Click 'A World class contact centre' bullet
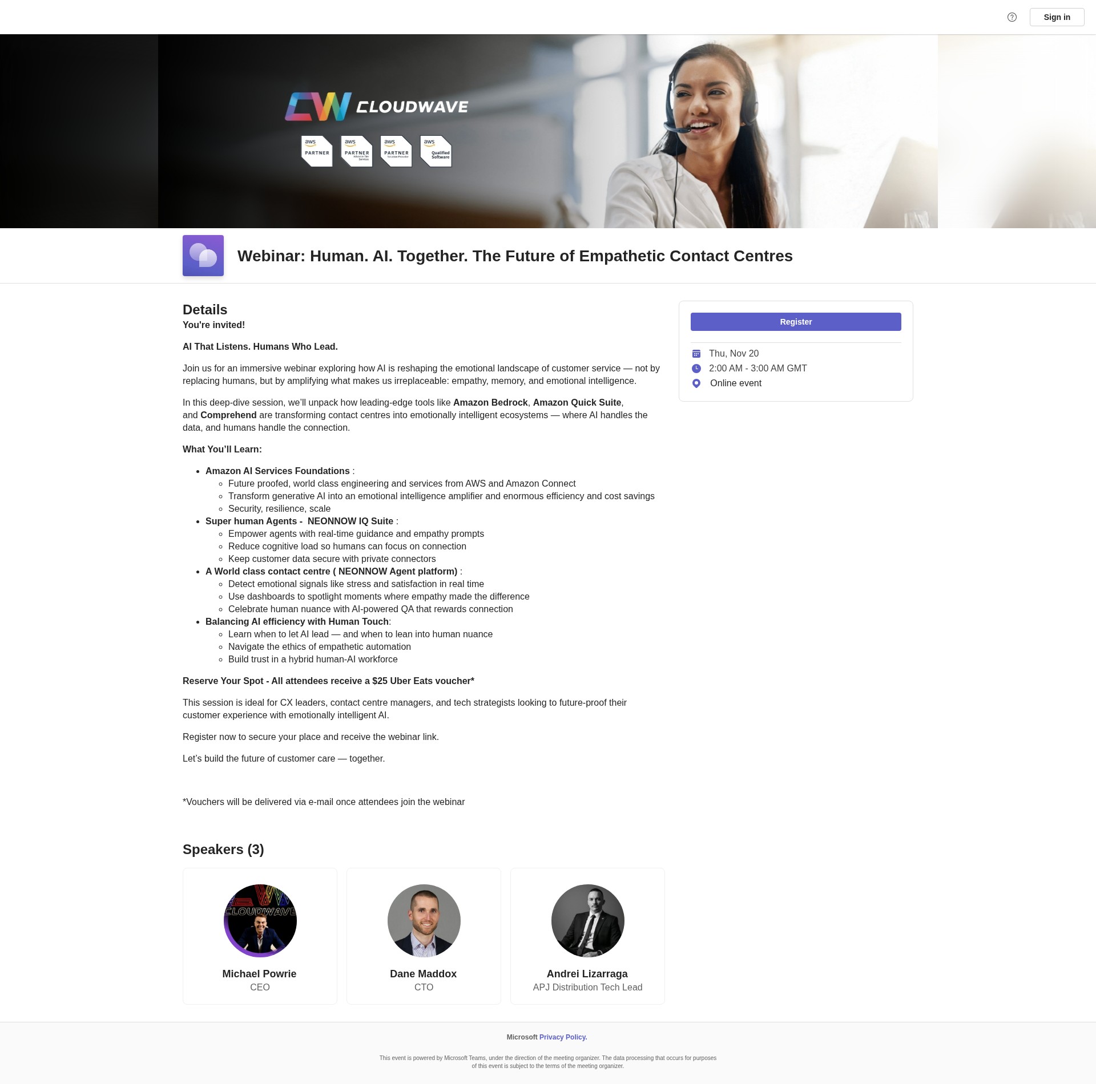Screen dimensions: 1096x1084 pyautogui.click(x=332, y=572)
